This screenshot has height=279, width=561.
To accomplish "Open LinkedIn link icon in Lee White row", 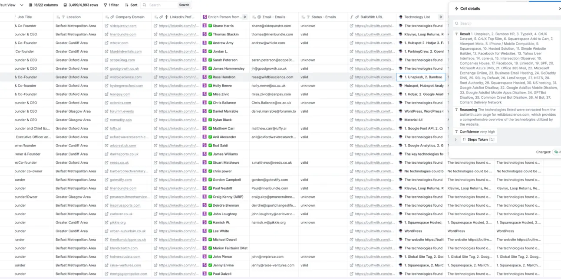I will click(155, 231).
